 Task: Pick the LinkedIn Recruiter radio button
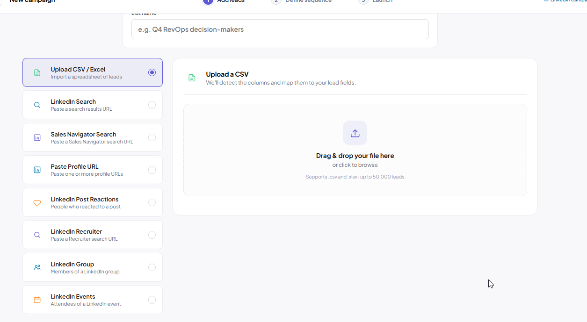pos(152,235)
